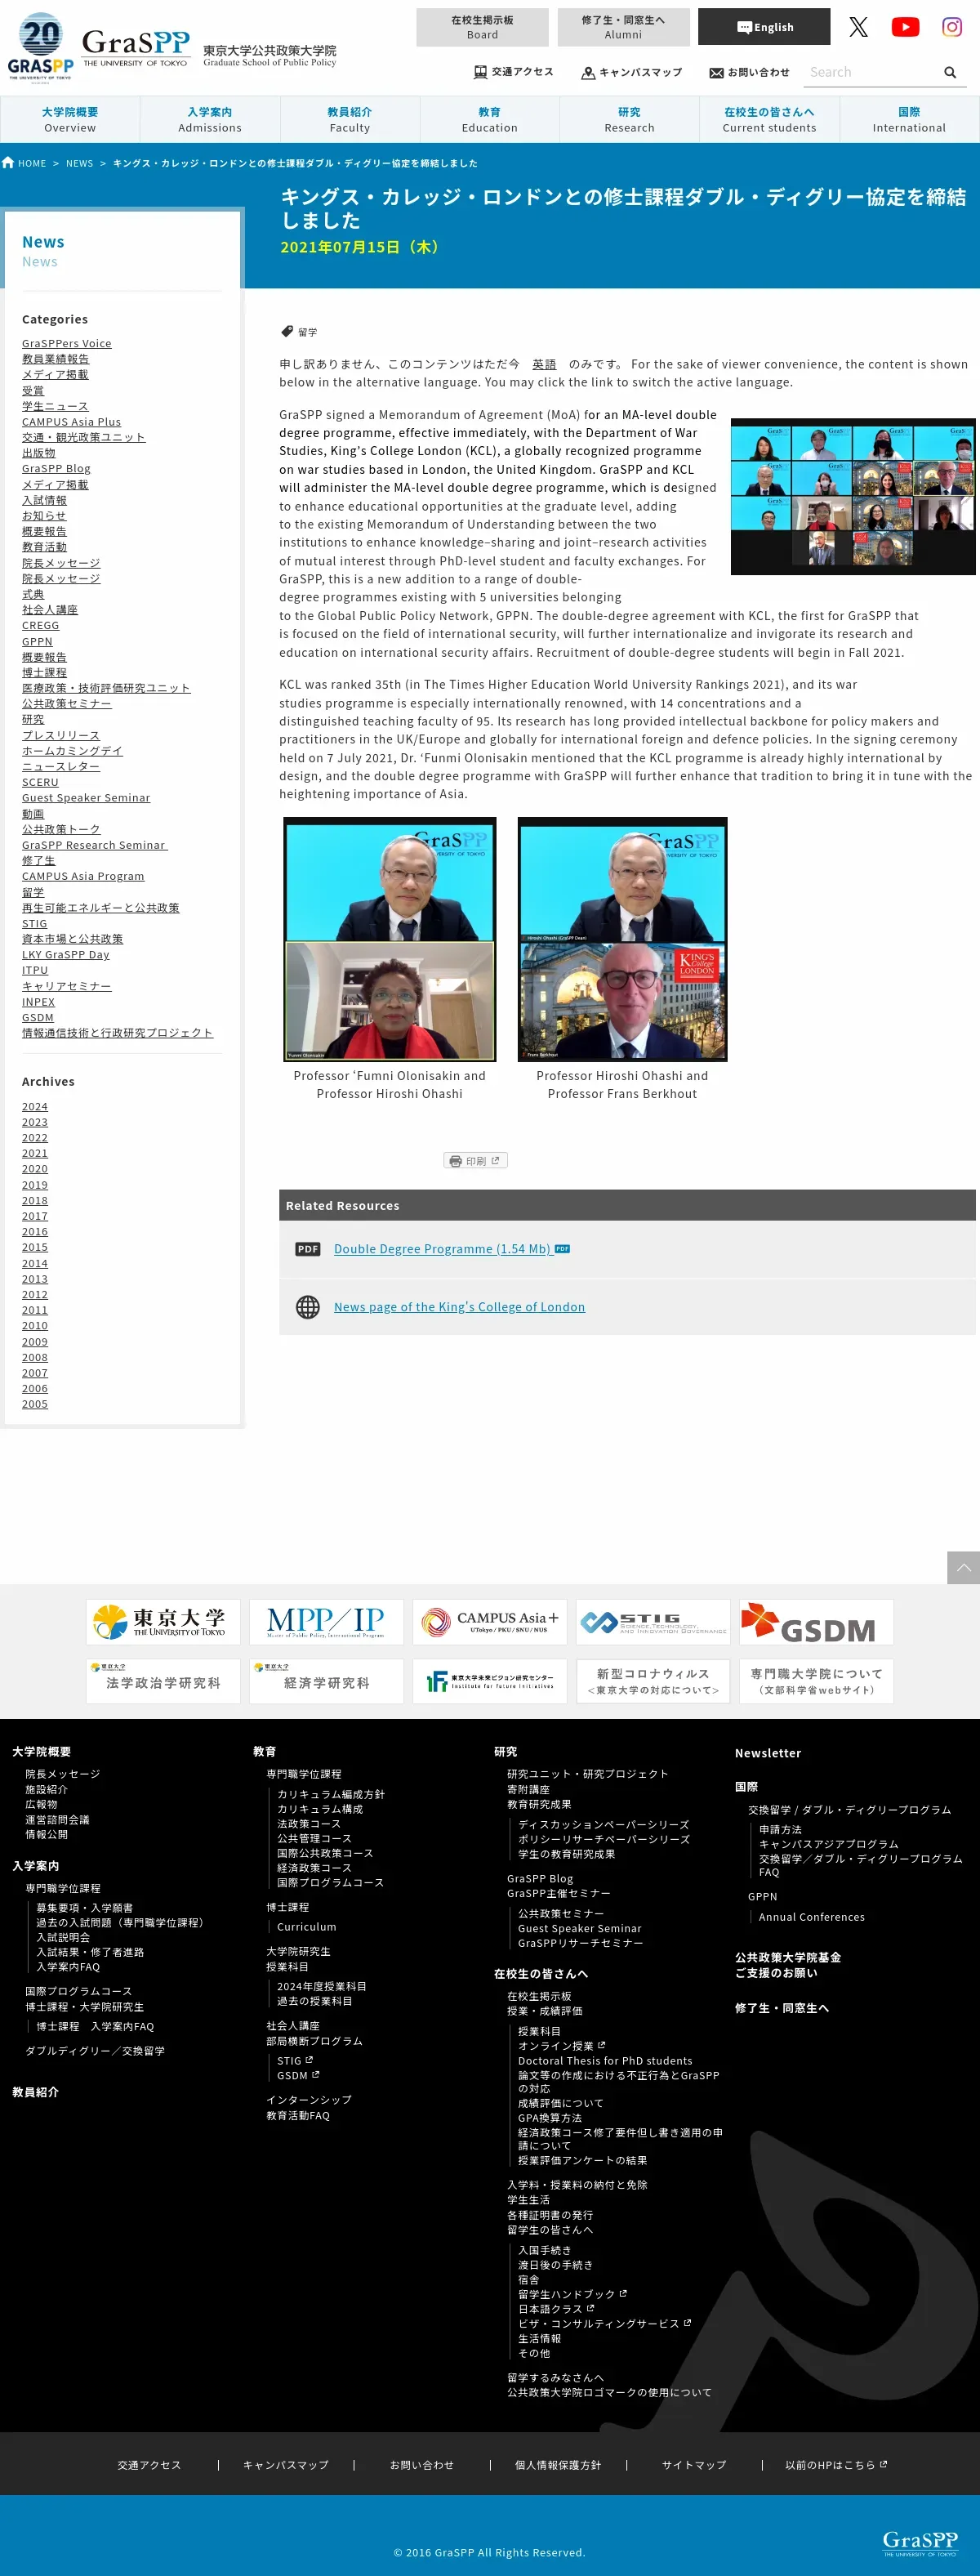Click Newsletter in the footer
Screen dimensions: 980x2576
[768, 1753]
